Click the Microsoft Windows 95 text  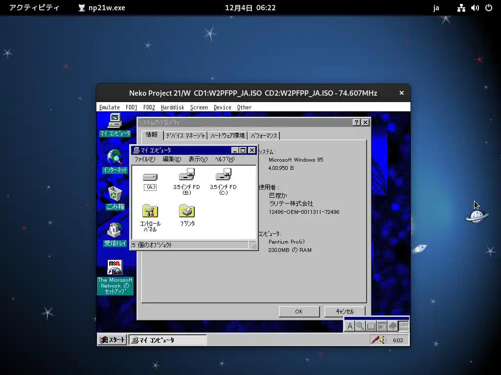296,160
